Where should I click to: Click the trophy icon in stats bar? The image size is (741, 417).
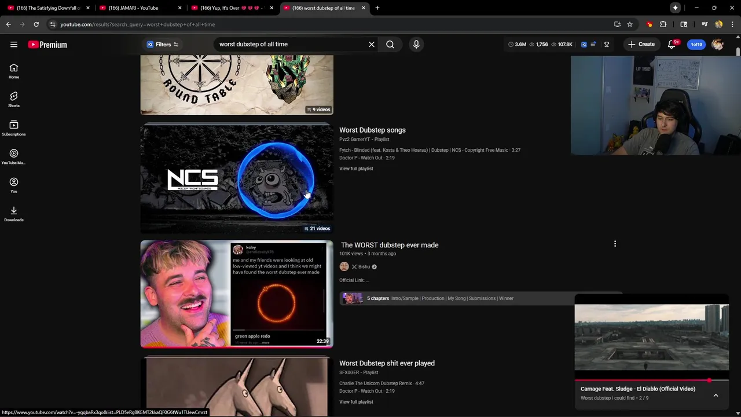click(x=607, y=45)
